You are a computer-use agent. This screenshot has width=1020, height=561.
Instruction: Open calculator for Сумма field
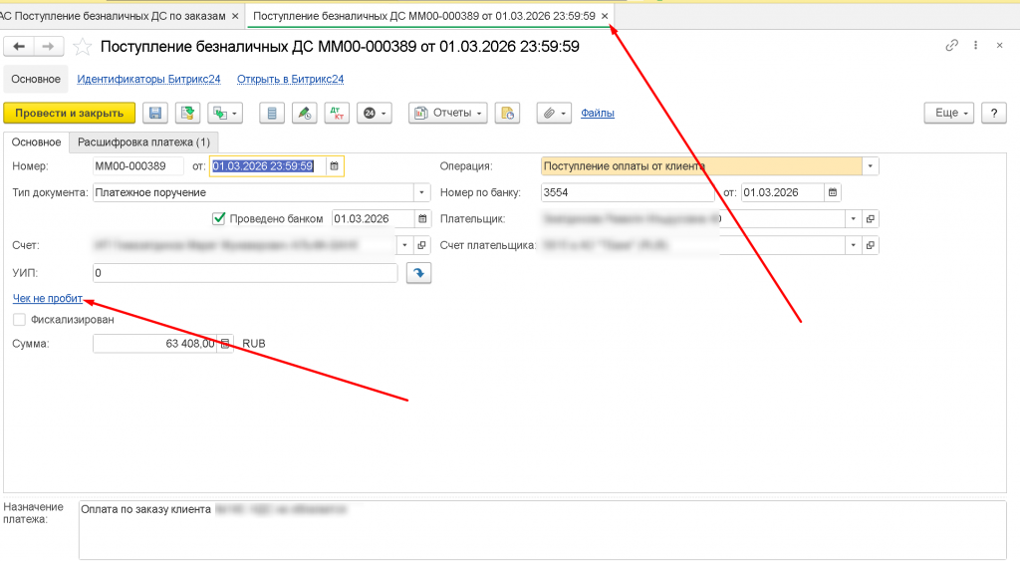(x=225, y=344)
